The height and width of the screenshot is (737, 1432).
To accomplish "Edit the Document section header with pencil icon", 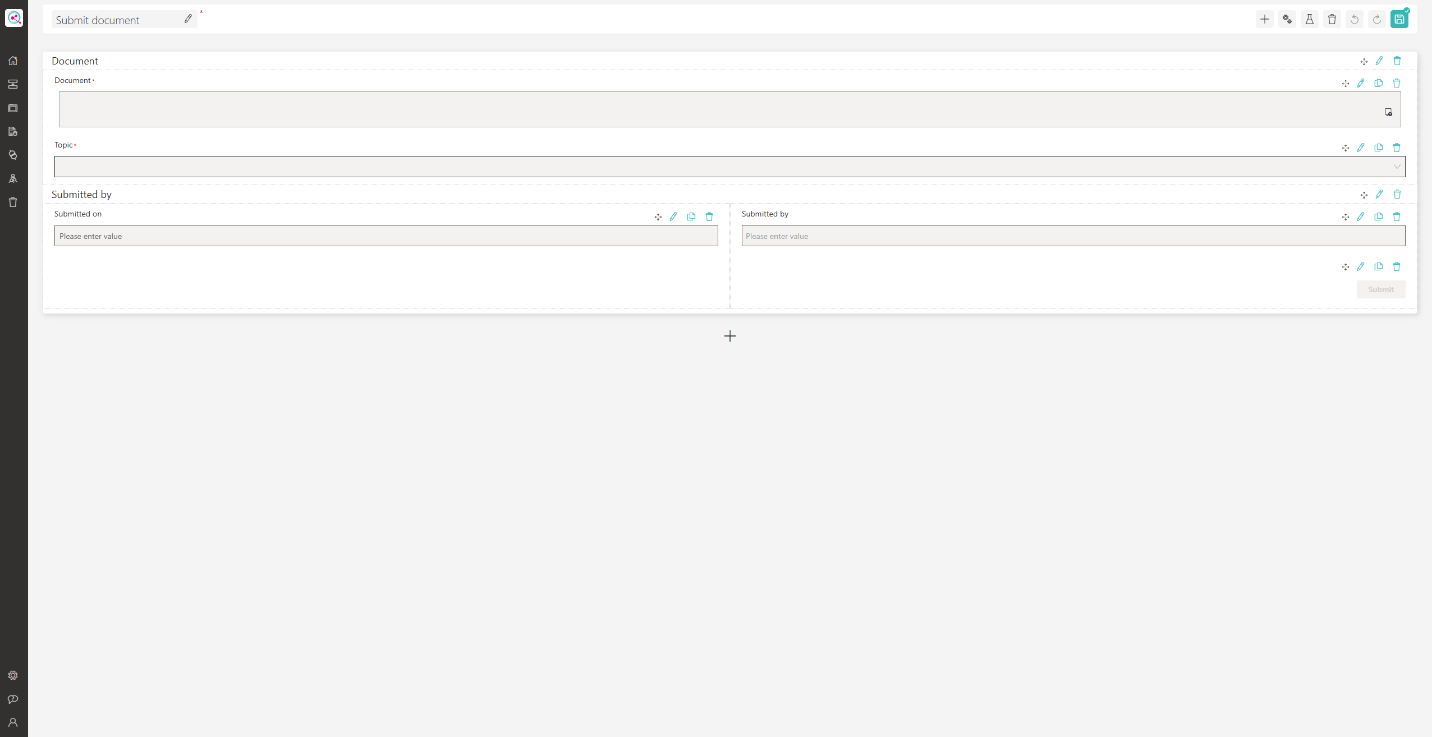I will pyautogui.click(x=1379, y=61).
